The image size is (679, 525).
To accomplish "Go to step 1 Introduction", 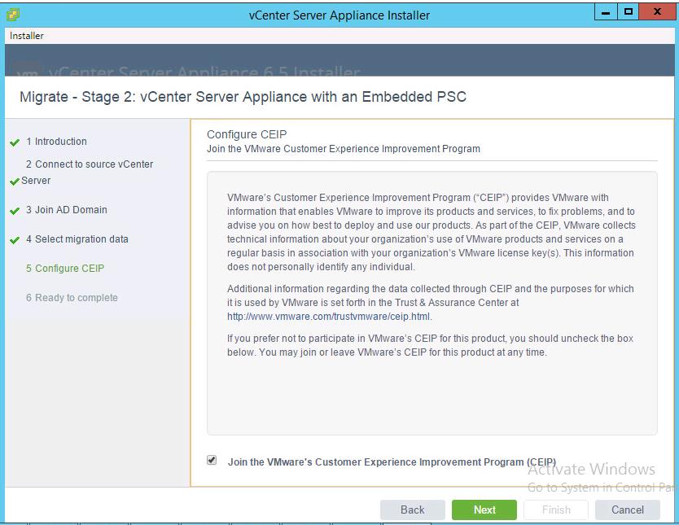I will [56, 142].
